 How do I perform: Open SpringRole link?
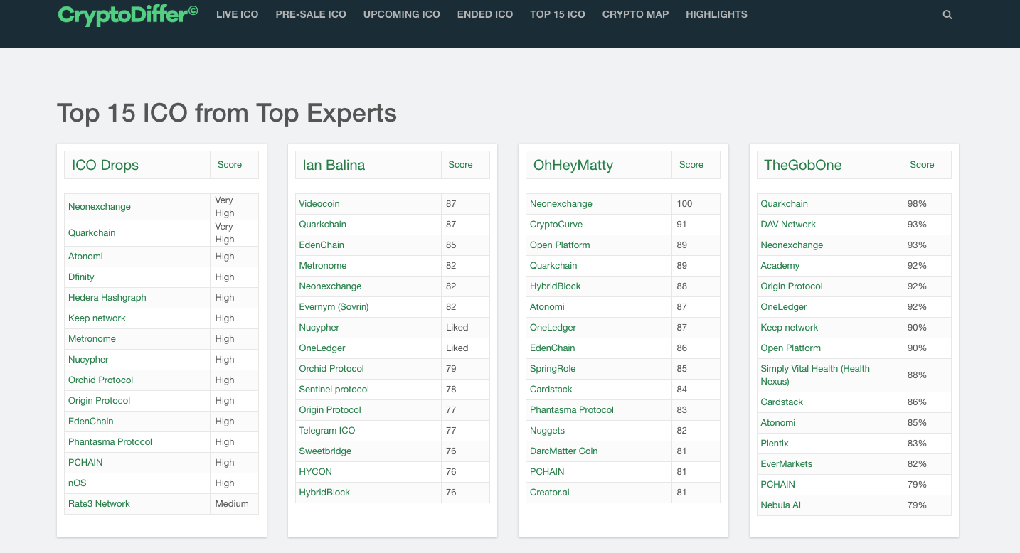pyautogui.click(x=553, y=369)
